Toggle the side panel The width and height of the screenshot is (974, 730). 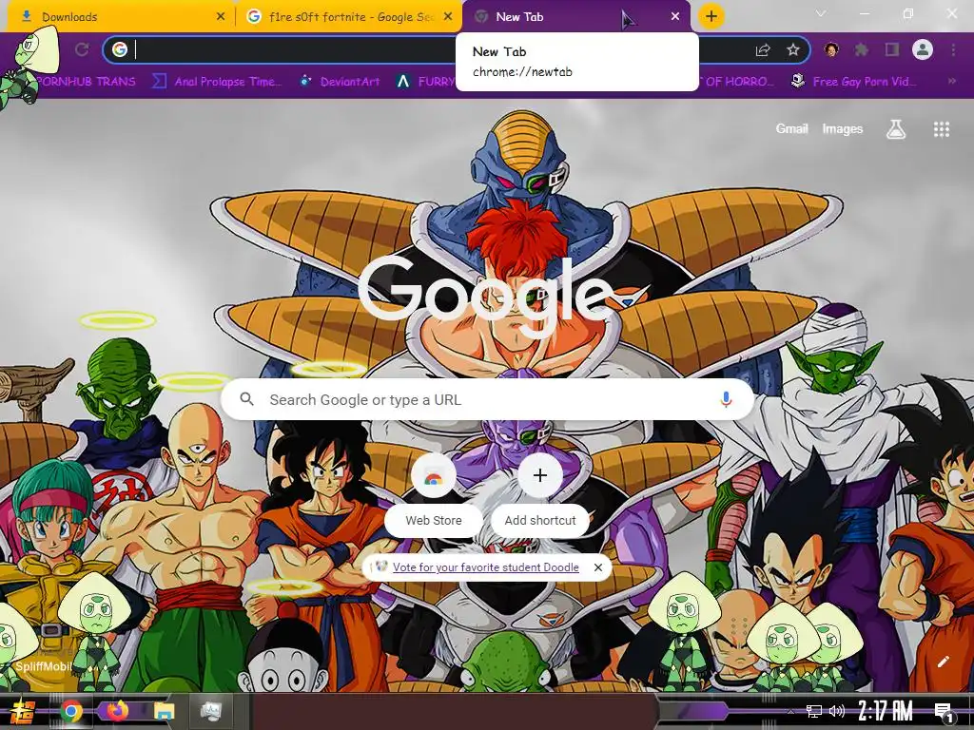[x=892, y=49]
